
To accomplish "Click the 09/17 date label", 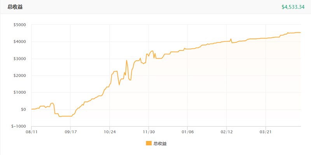I will 71,132.
